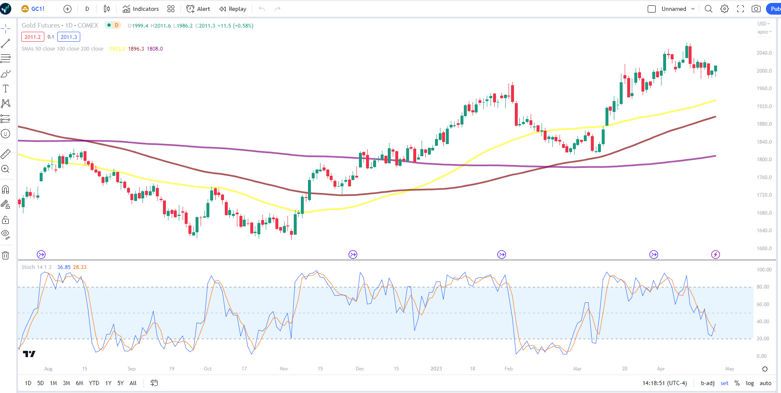Hide all drawings with eye icon
The width and height of the screenshot is (781, 393).
pyautogui.click(x=5, y=235)
